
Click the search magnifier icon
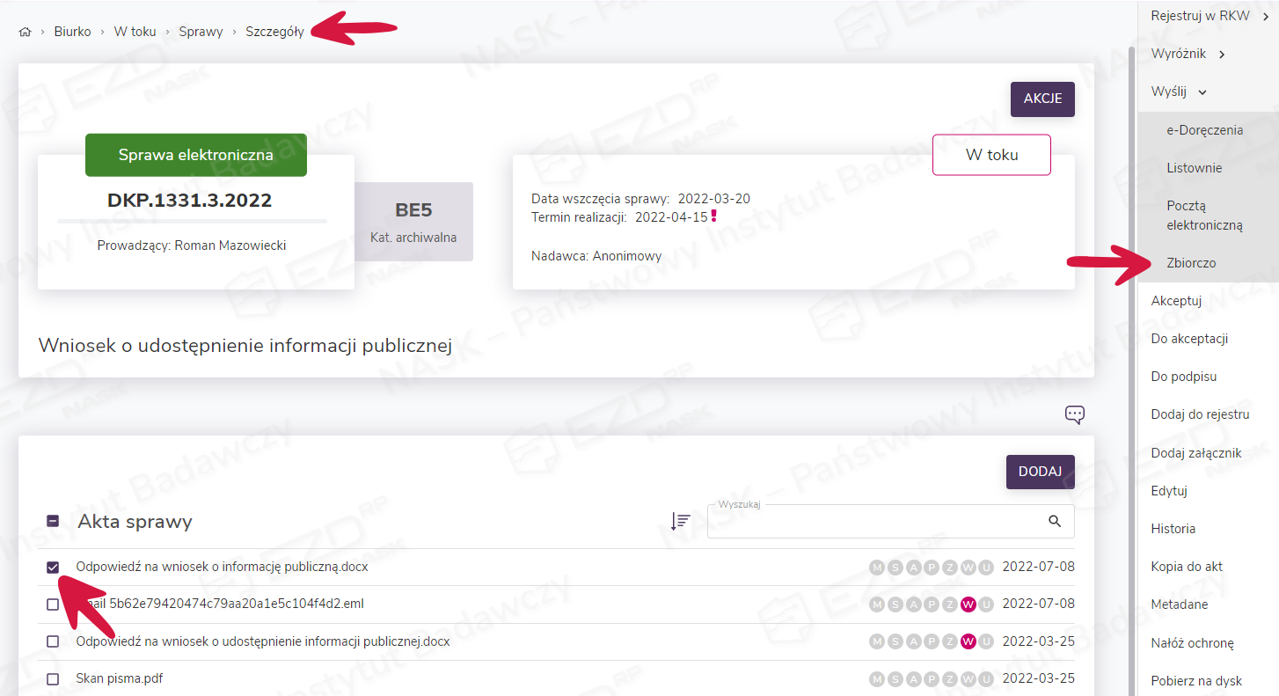tap(1055, 521)
